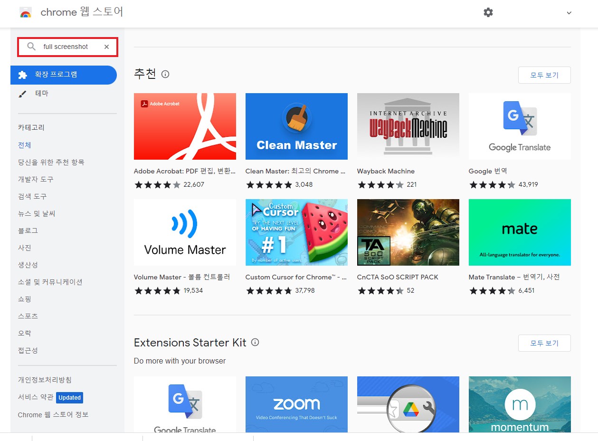Screen dimensions: 598x441
Task: Click 모두 보기 for the 추천 section
Action: click(544, 75)
